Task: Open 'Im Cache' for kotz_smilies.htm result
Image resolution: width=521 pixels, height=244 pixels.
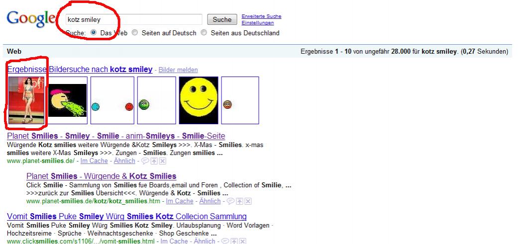Action: pyautogui.click(x=180, y=201)
